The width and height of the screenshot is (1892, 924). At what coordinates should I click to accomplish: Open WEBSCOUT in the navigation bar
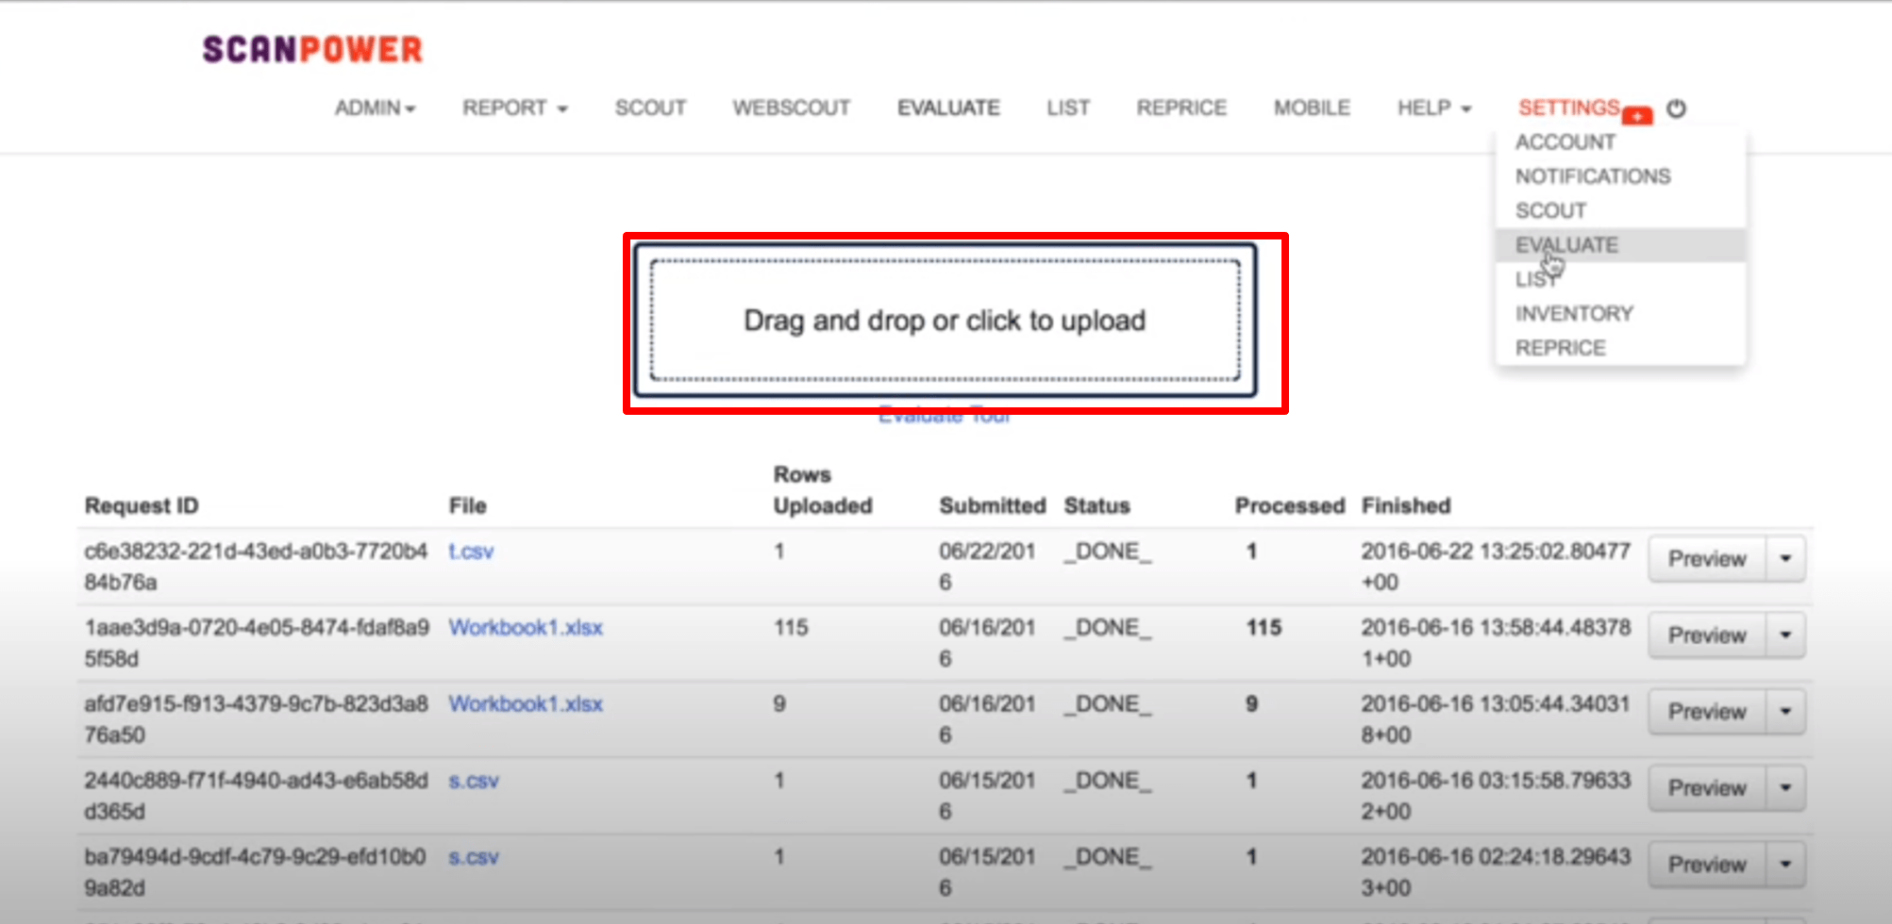(791, 107)
